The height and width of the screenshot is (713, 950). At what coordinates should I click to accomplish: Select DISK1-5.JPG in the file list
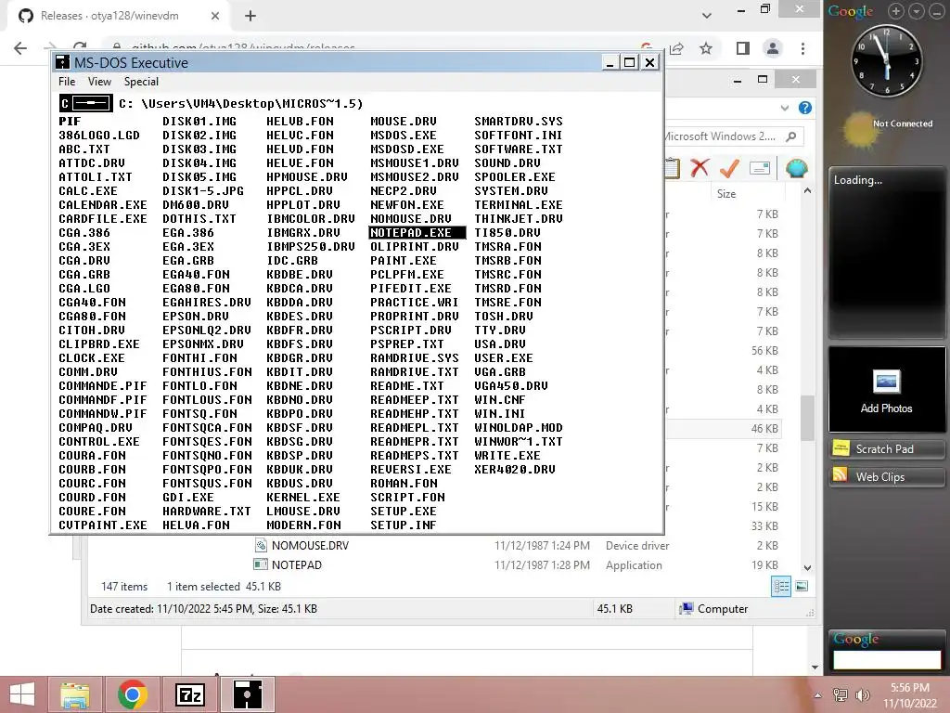(x=203, y=191)
